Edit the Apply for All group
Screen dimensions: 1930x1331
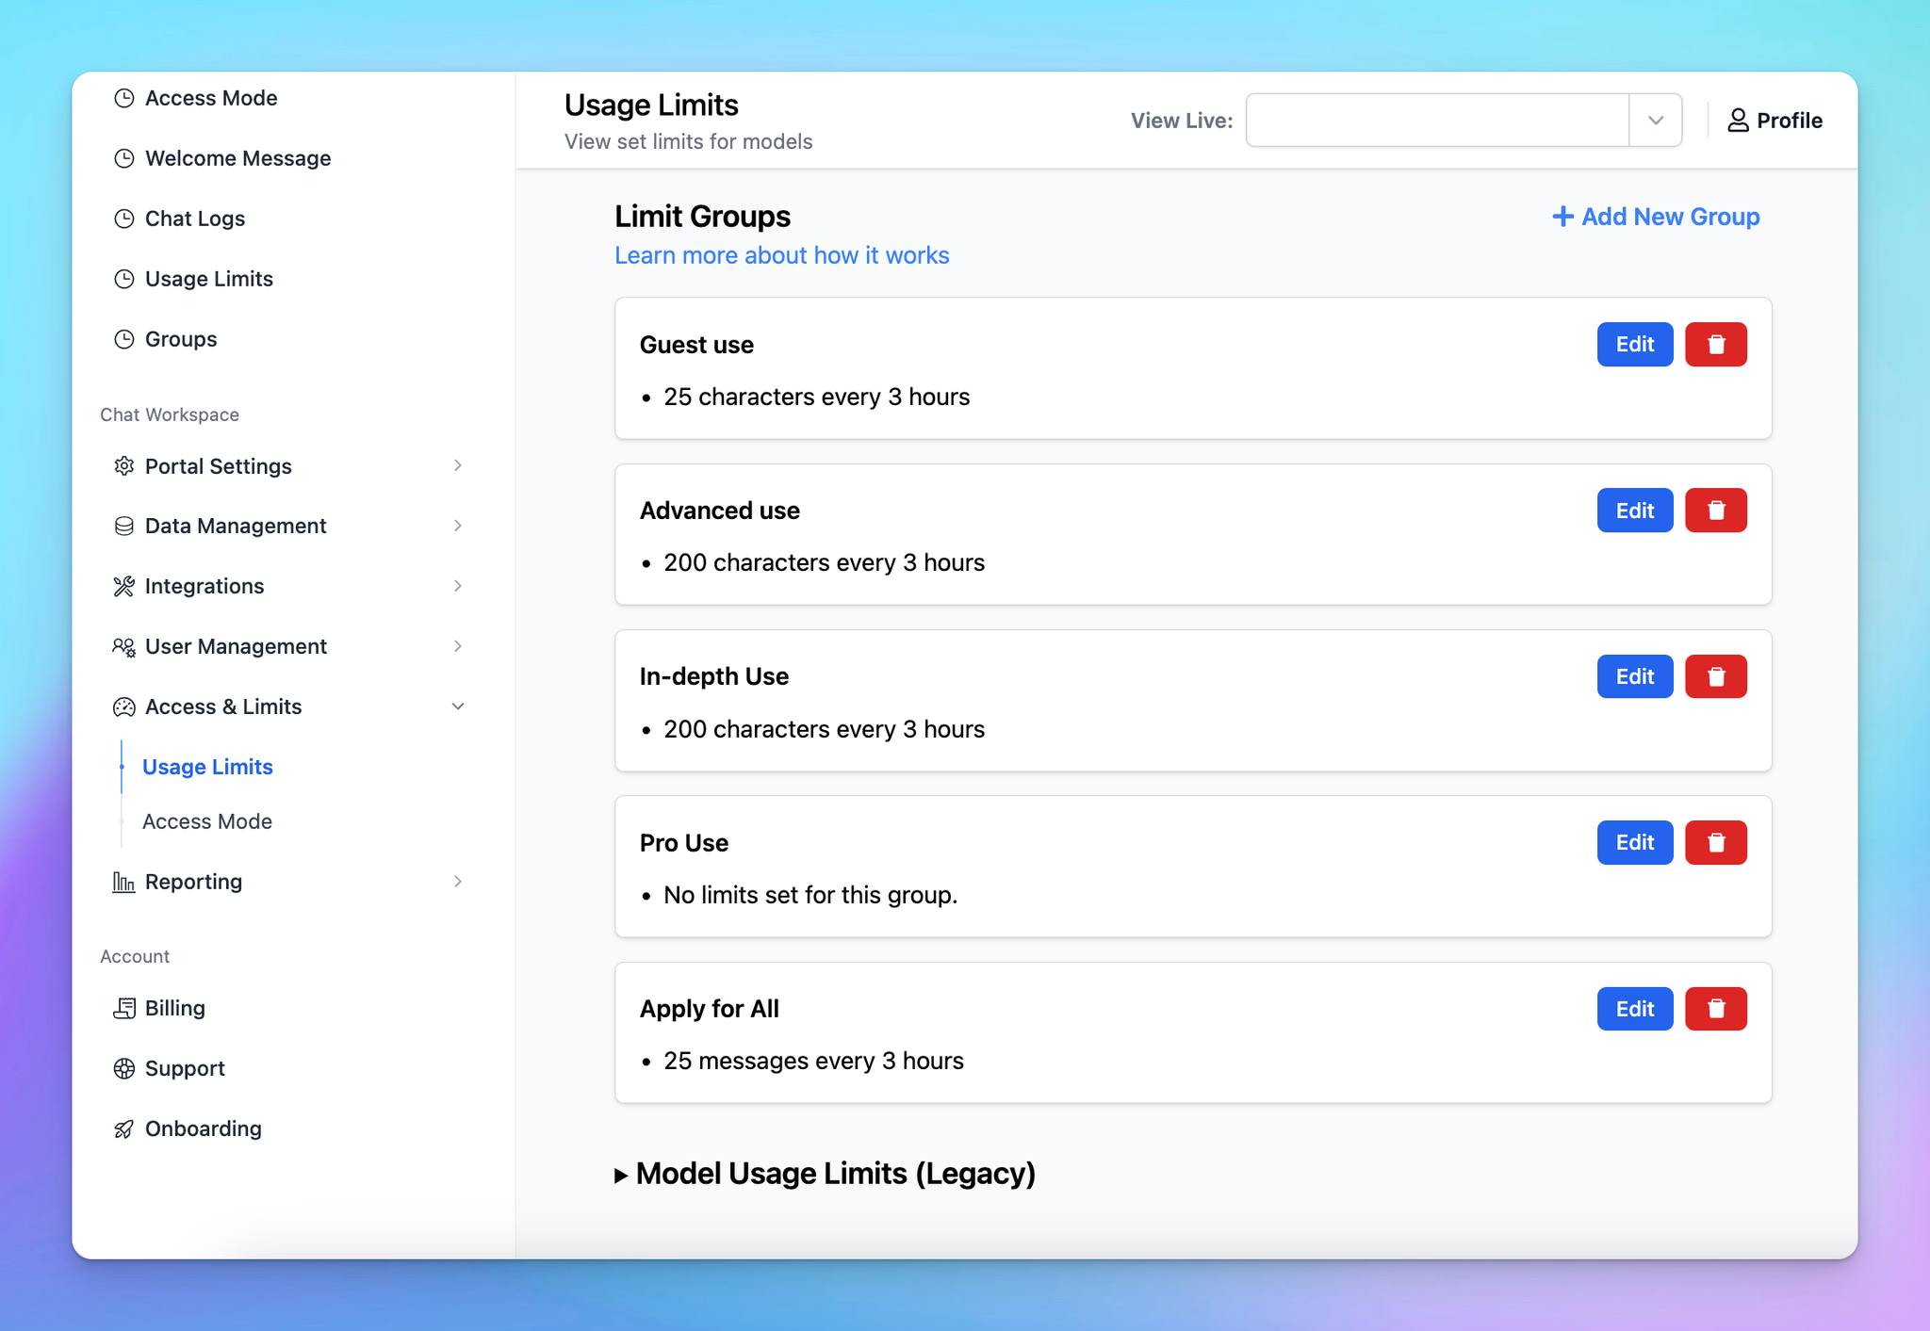(1635, 1009)
